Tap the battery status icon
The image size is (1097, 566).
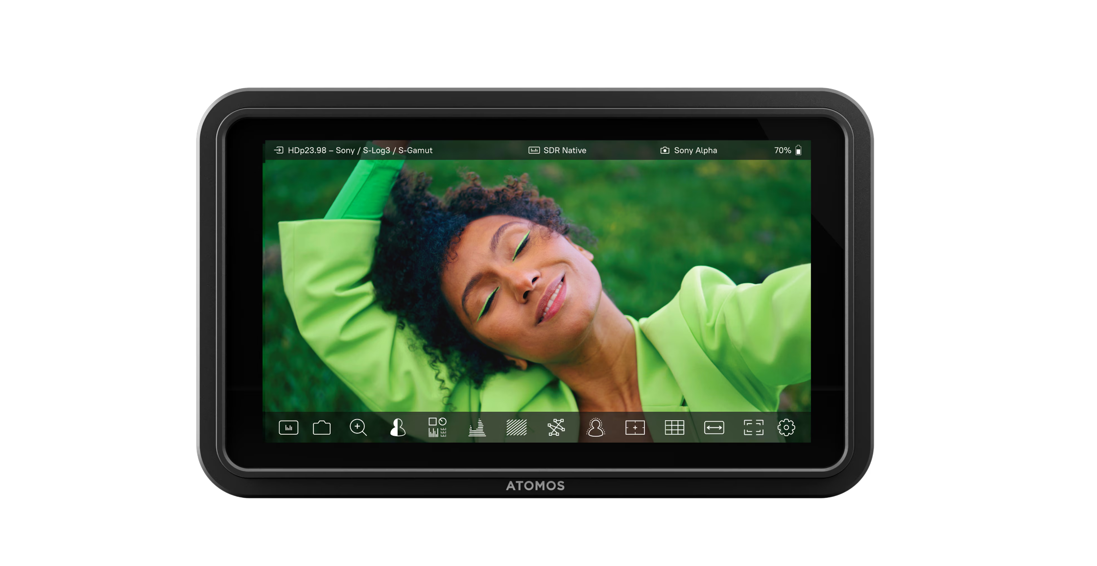[x=799, y=150]
